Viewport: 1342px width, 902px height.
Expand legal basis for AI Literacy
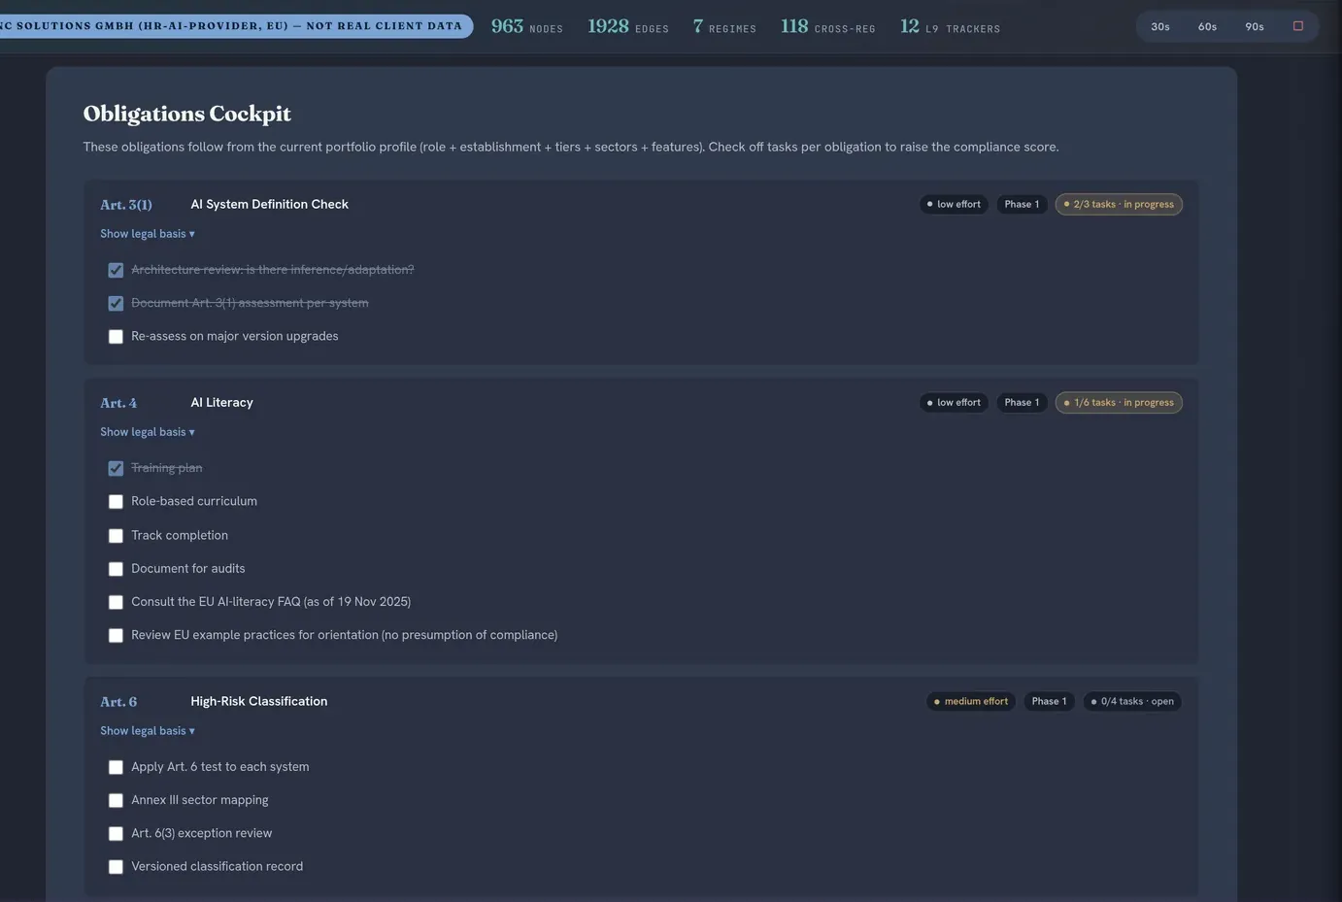[148, 432]
